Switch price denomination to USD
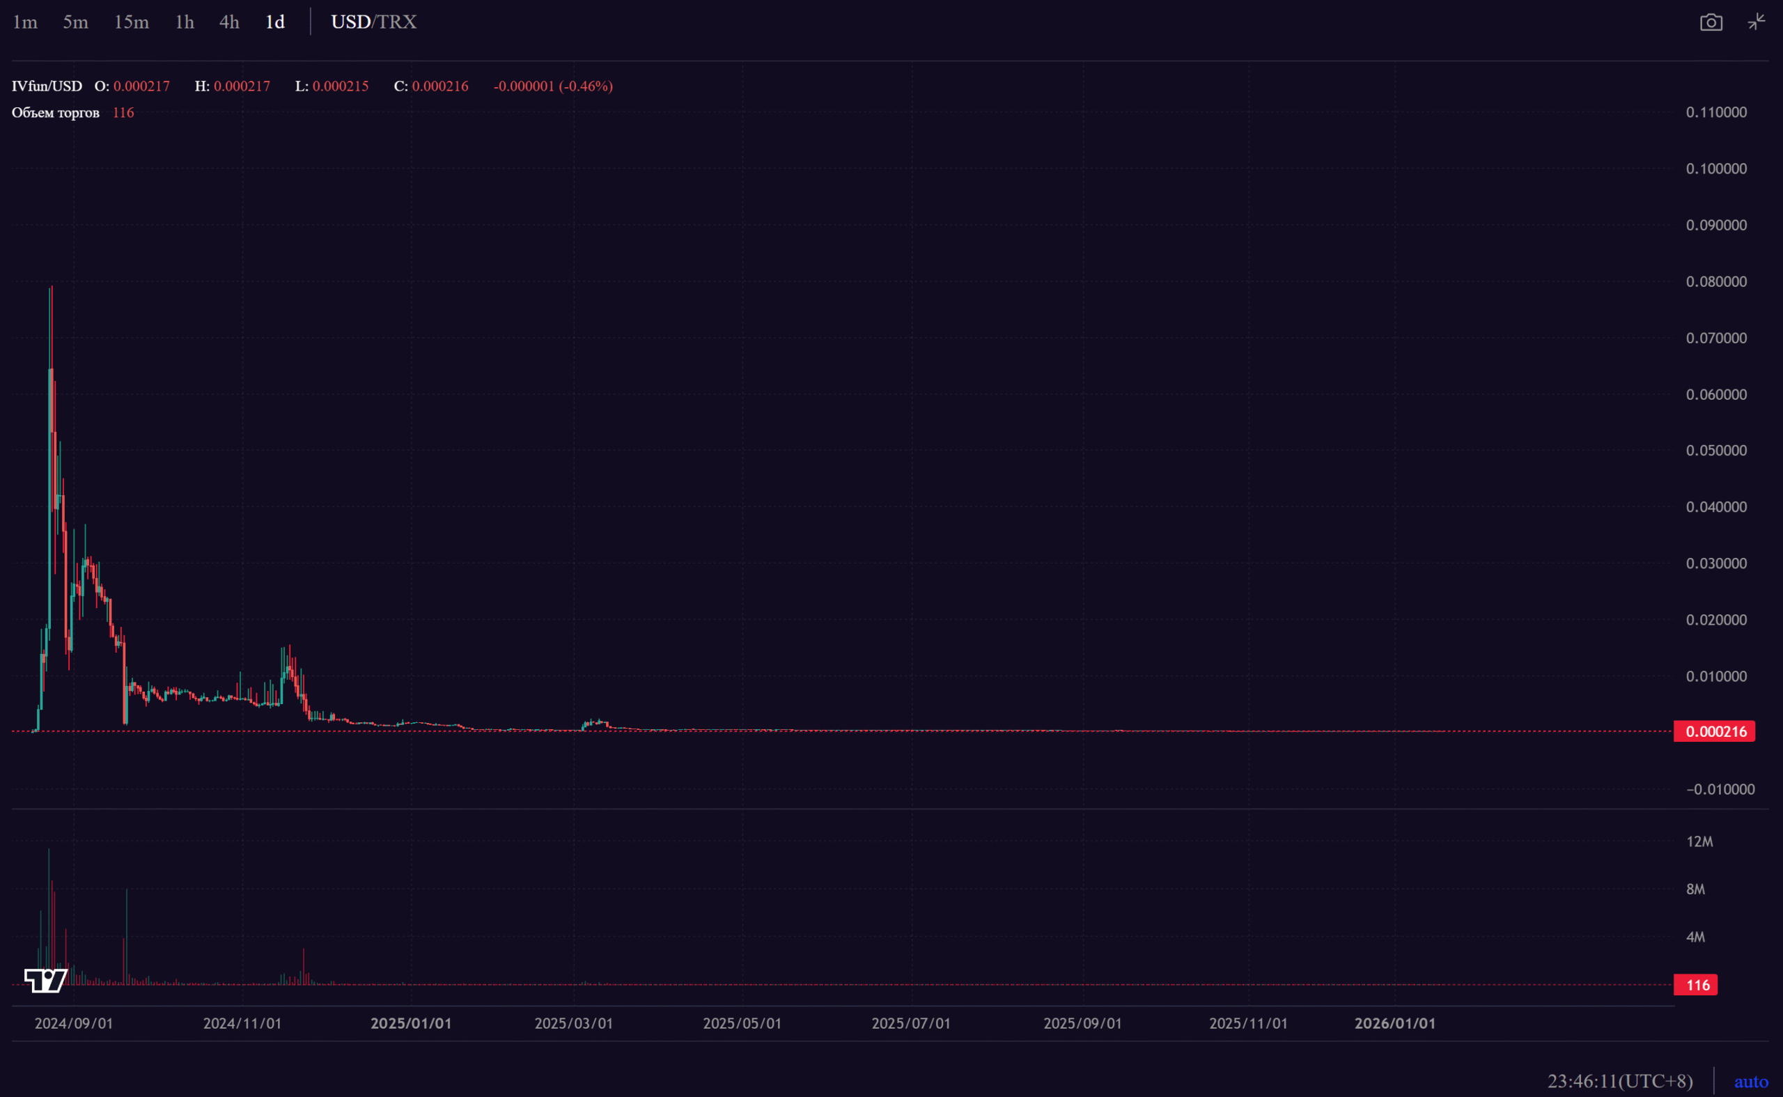Screen dimensions: 1783x1097 click(350, 22)
